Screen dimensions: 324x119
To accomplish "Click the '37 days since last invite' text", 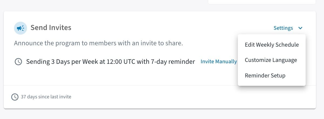I will [x=46, y=97].
